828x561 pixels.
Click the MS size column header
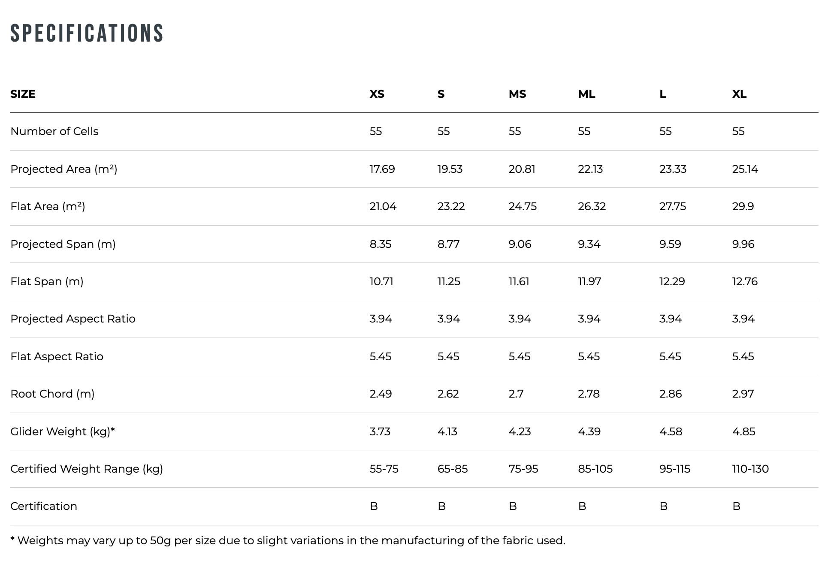pyautogui.click(x=517, y=94)
